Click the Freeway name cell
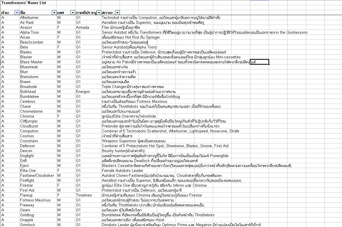This screenshot has height=227, width=342. click(38, 205)
